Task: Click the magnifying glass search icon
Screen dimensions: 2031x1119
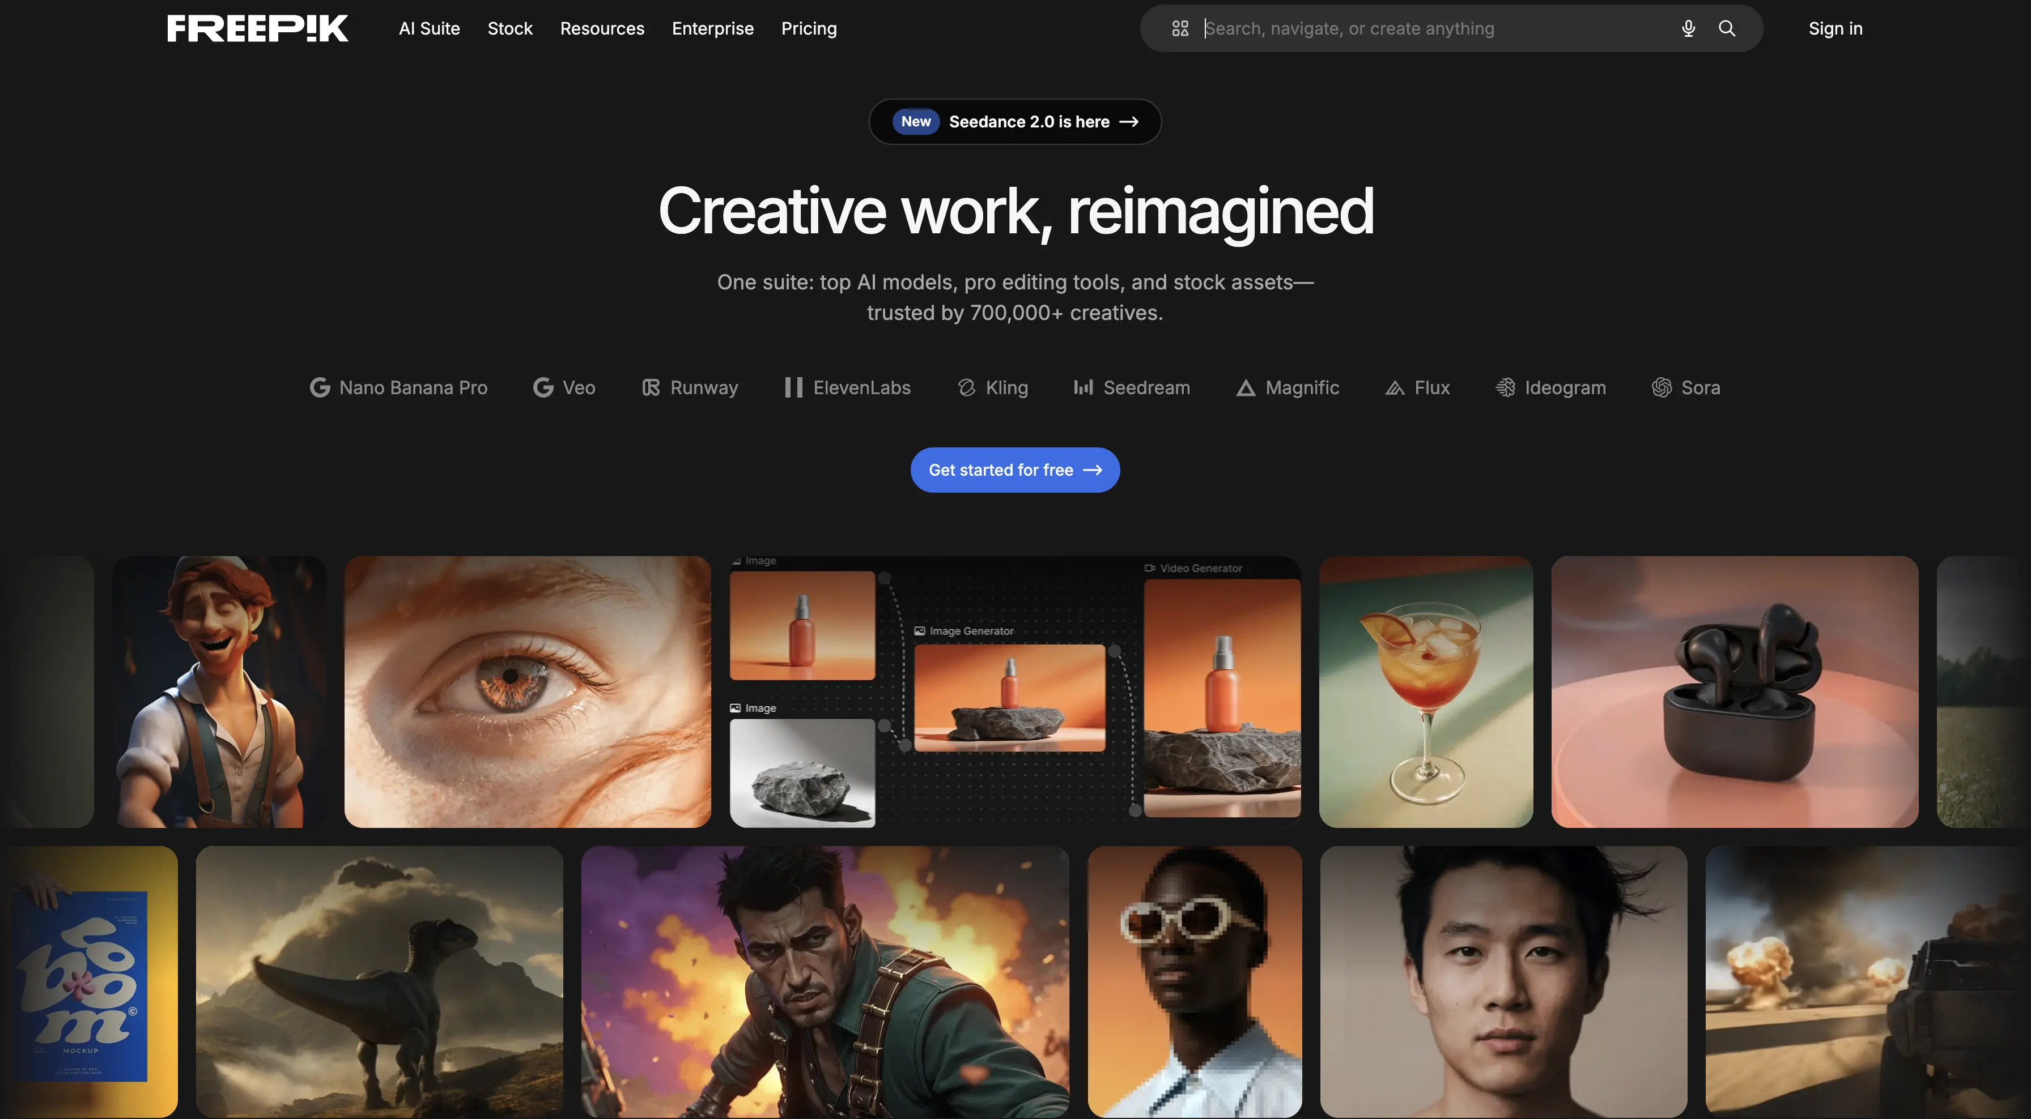Action: click(x=1727, y=28)
